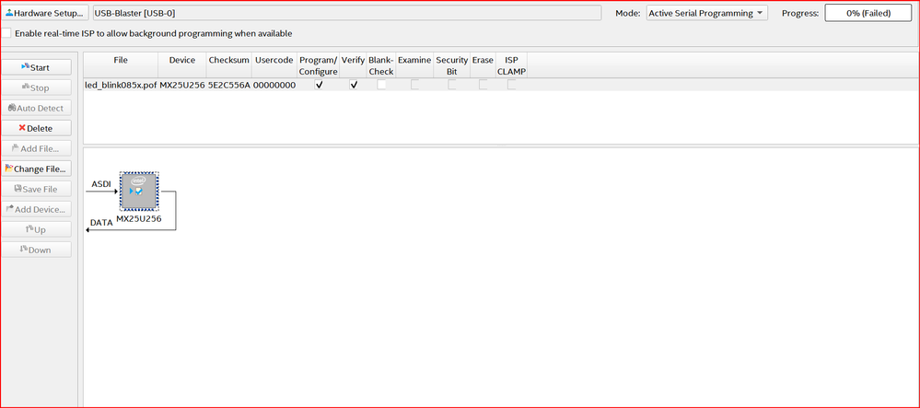Open the Change File dialog
920x408 pixels.
pos(37,169)
